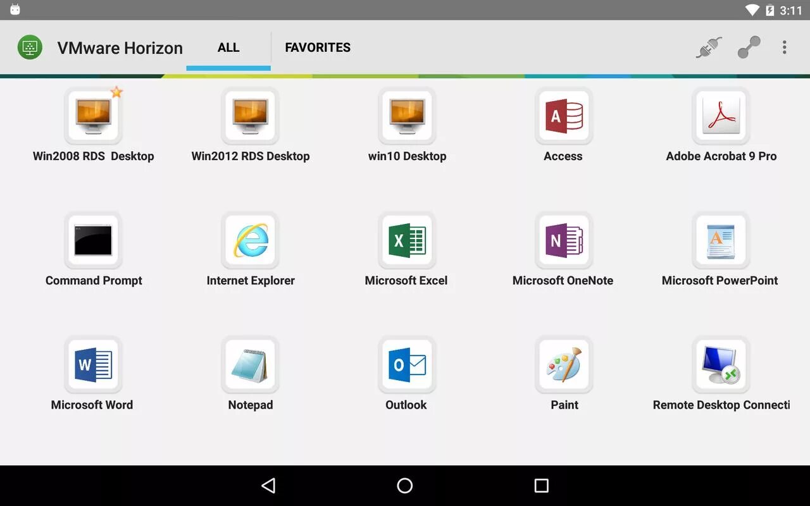Click the Android notification icon at top left
810x506 pixels.
15,9
